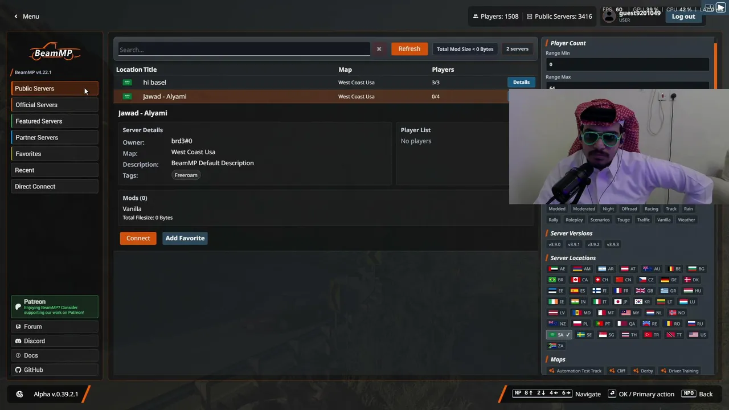Clear the search with the X icon

tap(379, 49)
